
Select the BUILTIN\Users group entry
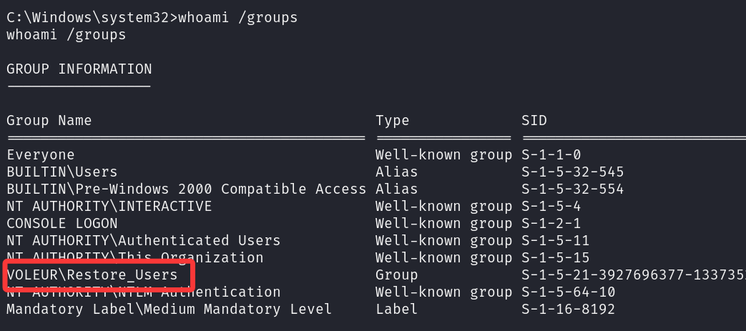pos(62,172)
